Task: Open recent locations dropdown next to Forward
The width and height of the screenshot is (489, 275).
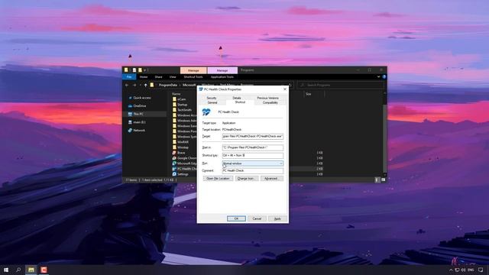Action: click(x=141, y=85)
